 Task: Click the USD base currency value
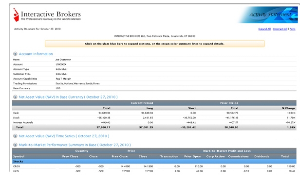point(58,88)
